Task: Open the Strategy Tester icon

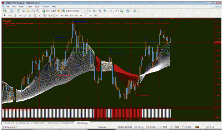Action: 38,11
